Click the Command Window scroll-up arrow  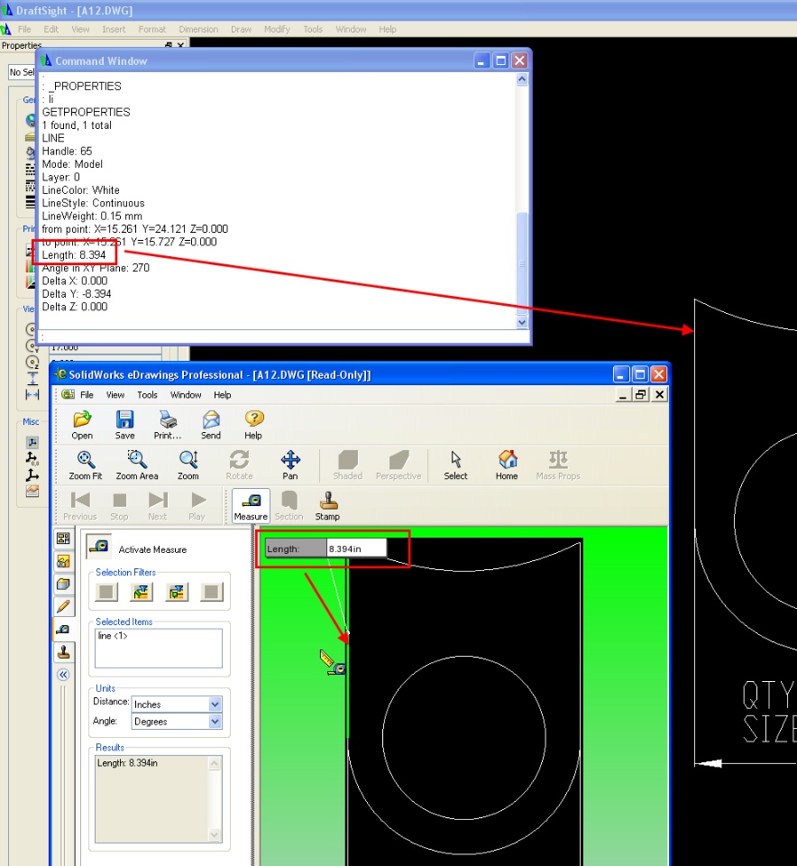[522, 79]
